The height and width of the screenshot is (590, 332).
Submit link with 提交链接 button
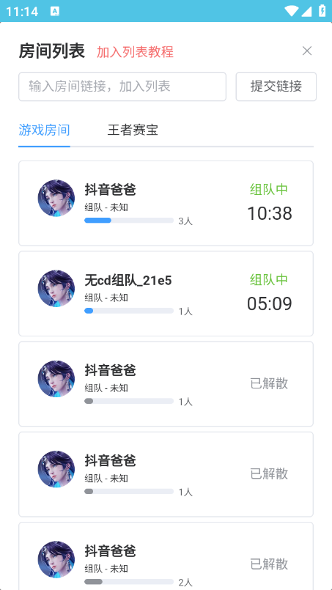click(276, 86)
